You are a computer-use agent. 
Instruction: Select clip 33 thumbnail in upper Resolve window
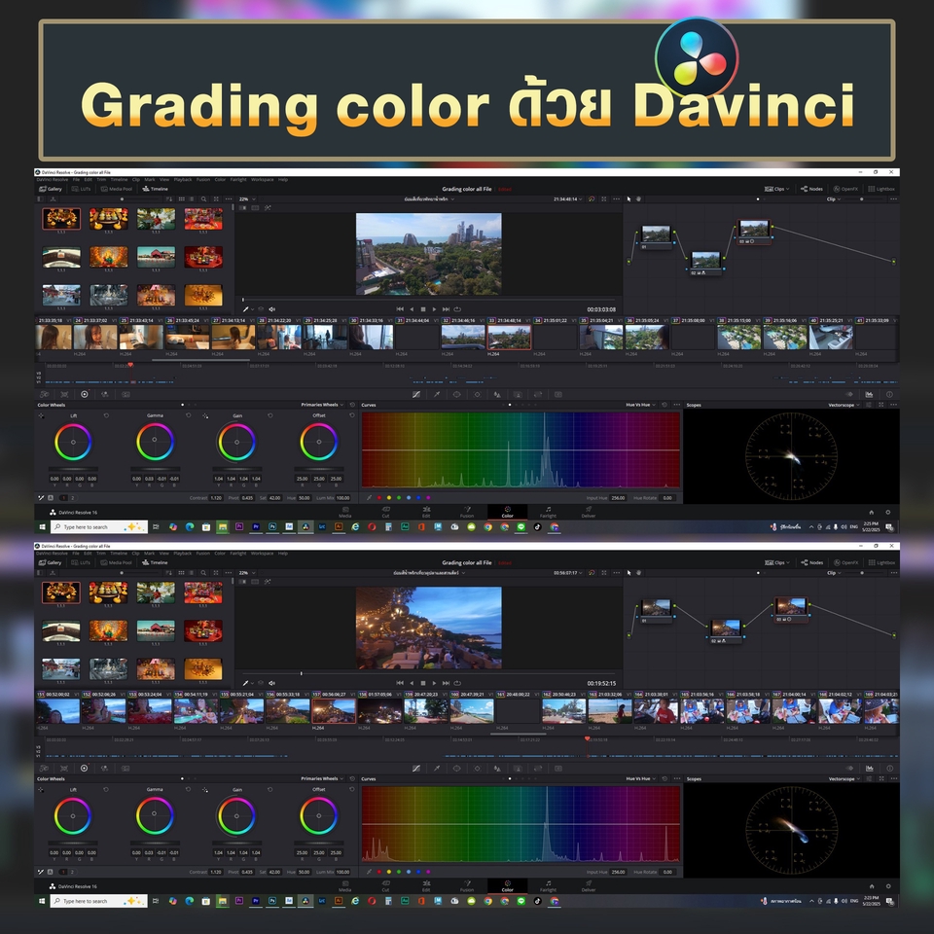point(509,338)
